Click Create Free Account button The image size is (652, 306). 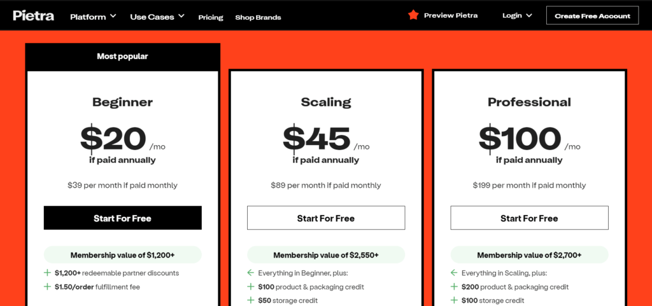pos(593,15)
